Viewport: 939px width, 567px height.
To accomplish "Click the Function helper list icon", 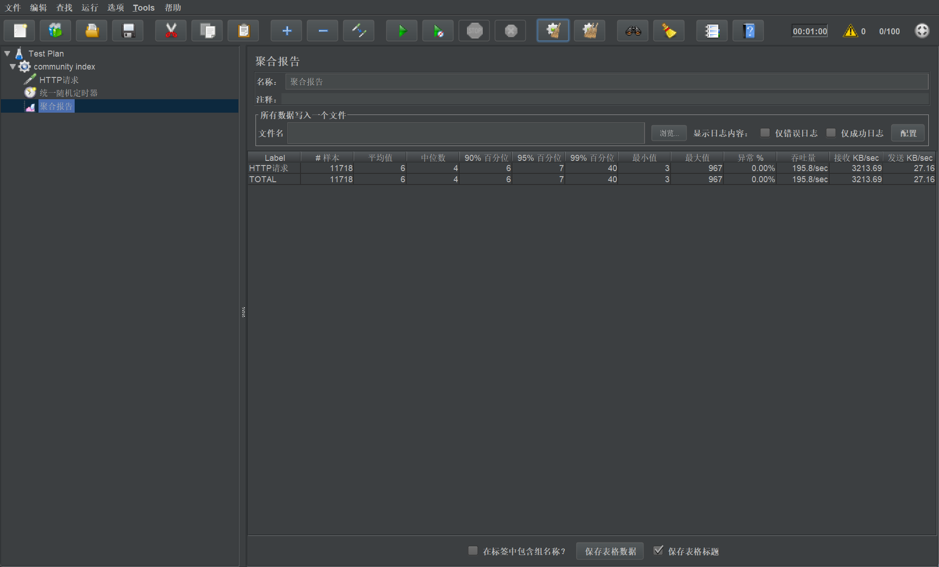I will tap(712, 31).
